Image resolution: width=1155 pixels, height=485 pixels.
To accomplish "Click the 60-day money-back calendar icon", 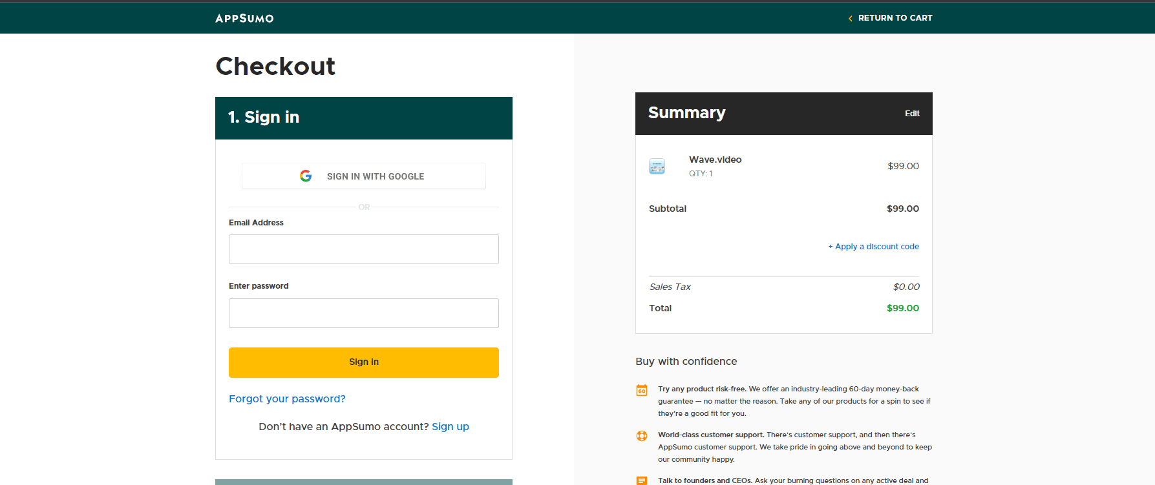I will [642, 390].
